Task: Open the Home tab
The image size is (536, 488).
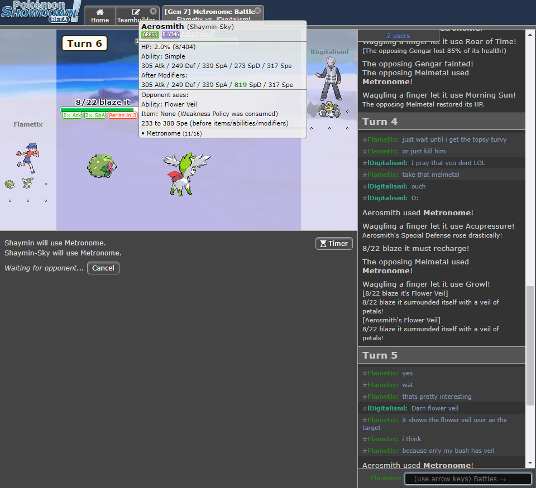Action: (100, 16)
